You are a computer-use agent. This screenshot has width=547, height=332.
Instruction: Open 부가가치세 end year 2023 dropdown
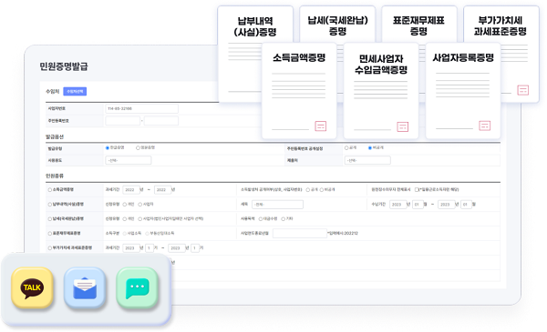point(177,248)
